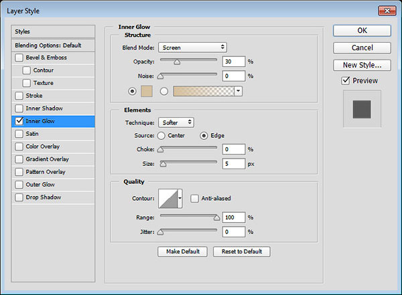402x295 pixels.
Task: Select Blending Options: Default
Action: pyautogui.click(x=53, y=45)
